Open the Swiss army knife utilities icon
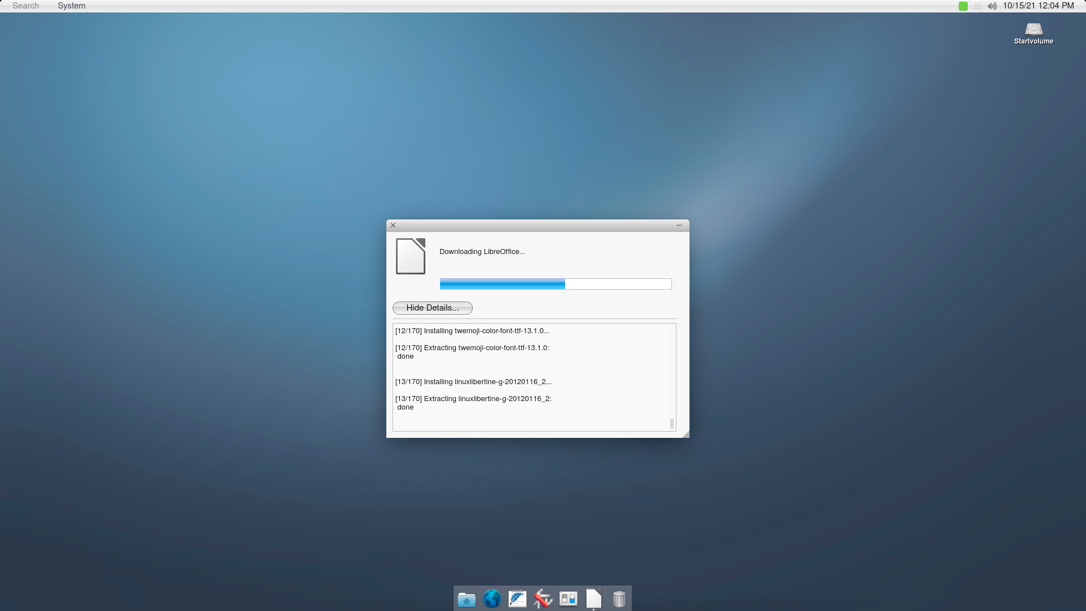Viewport: 1086px width, 611px height. click(542, 599)
